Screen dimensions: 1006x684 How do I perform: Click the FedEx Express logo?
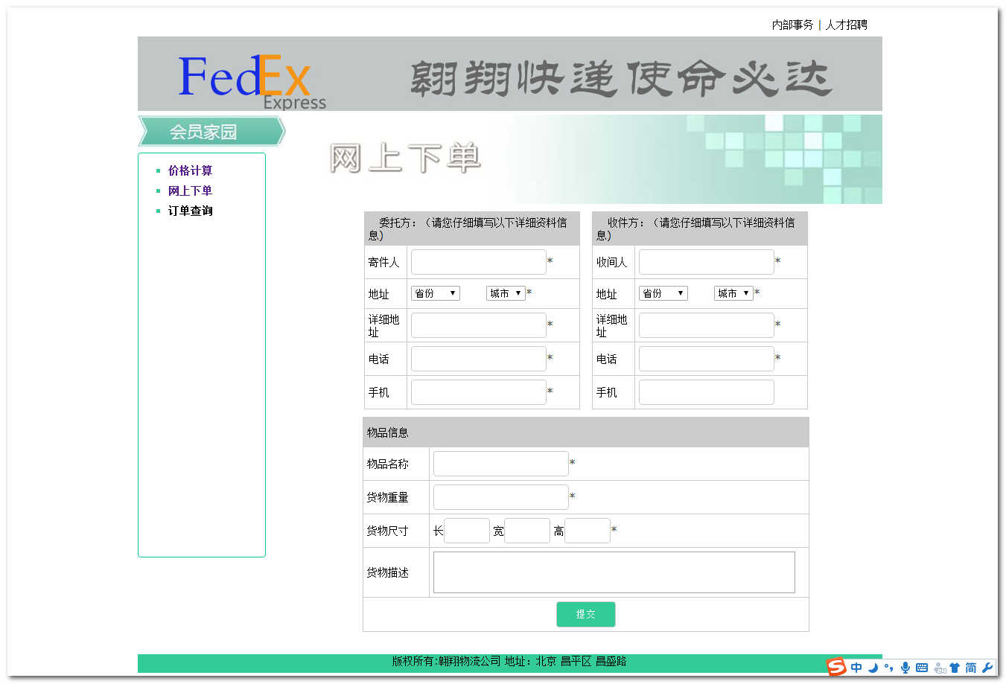coord(252,81)
